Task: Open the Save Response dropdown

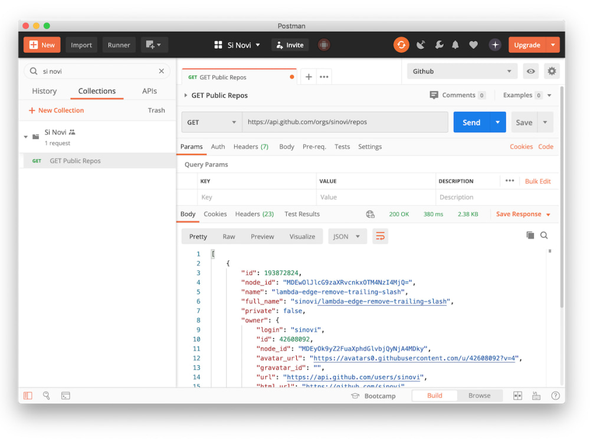Action: click(523, 214)
